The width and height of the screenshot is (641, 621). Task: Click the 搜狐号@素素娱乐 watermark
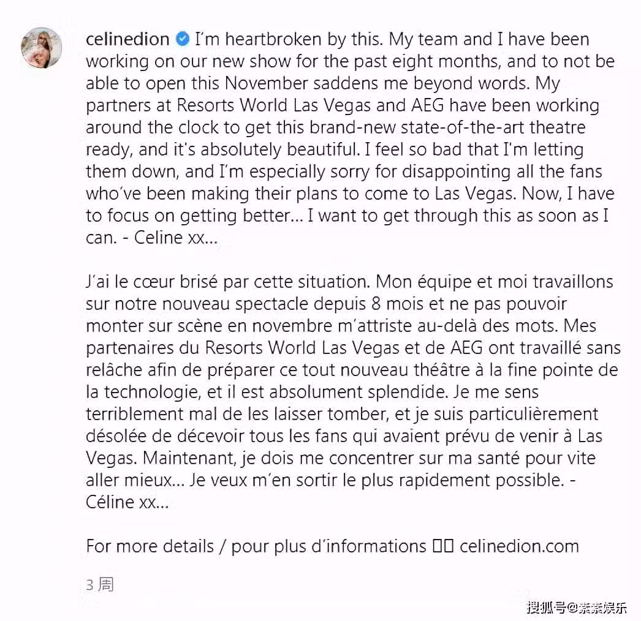[x=577, y=608]
